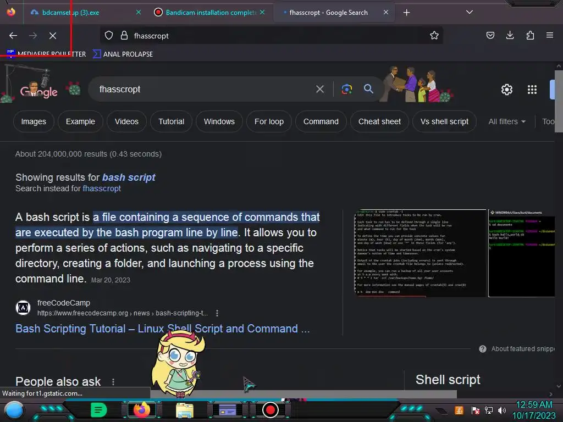The width and height of the screenshot is (563, 422).
Task: Stop loading the page
Action: pyautogui.click(x=53, y=36)
